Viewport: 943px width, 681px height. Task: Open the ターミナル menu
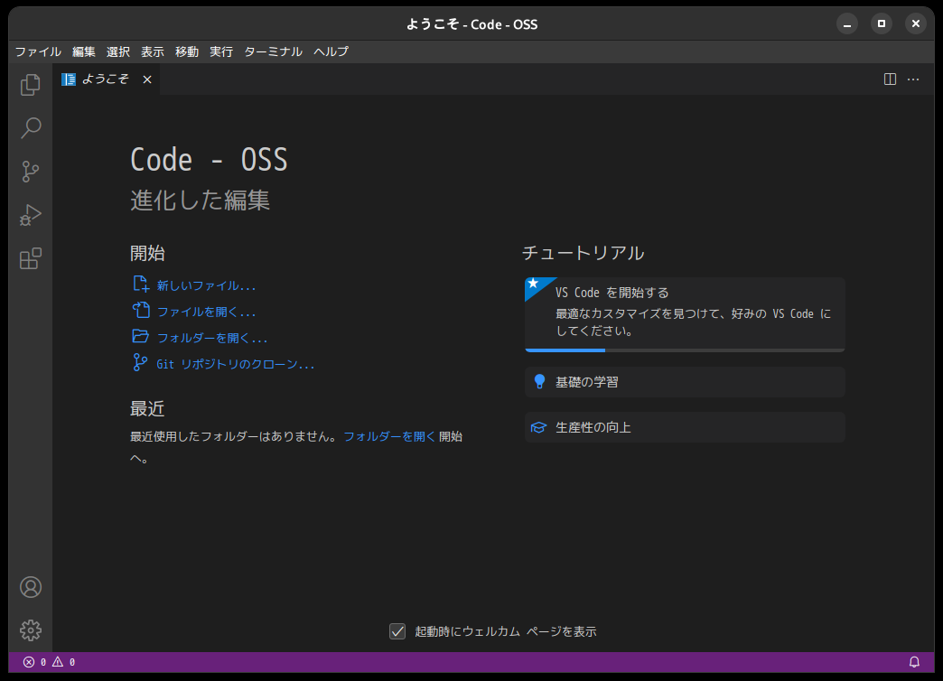(x=273, y=51)
